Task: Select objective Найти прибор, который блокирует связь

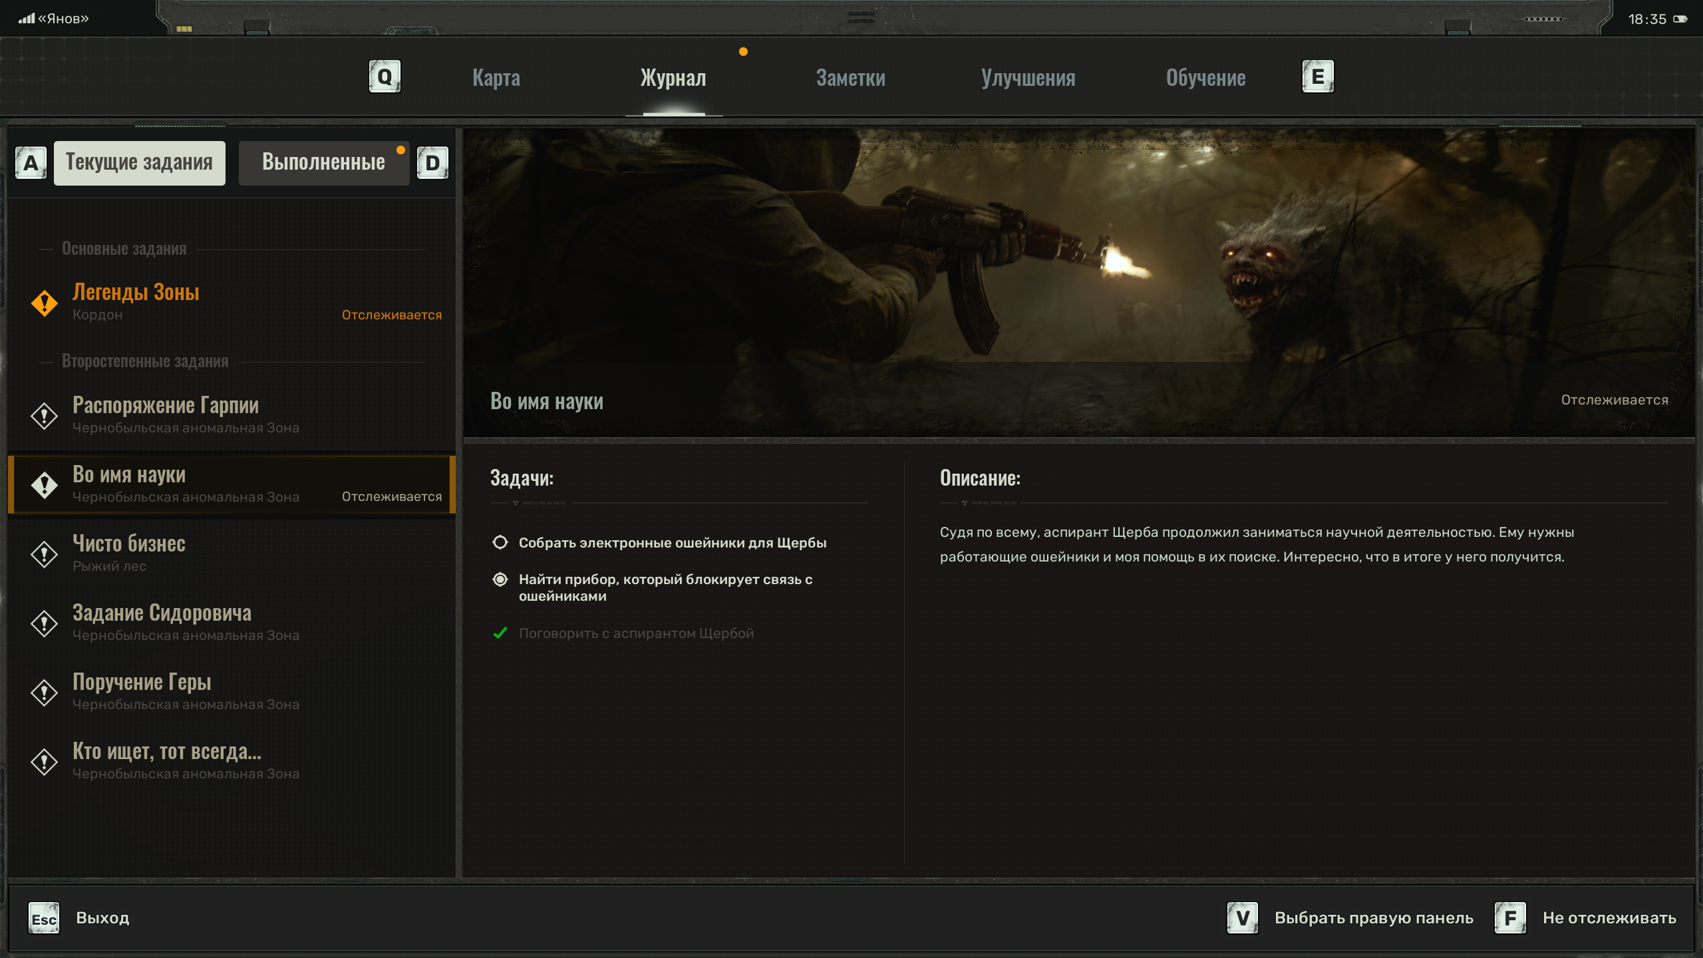Action: coord(665,587)
